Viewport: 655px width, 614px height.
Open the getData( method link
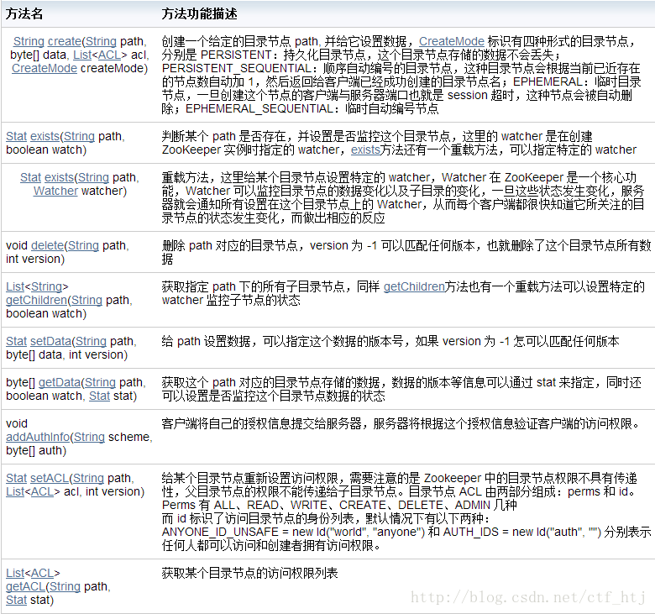point(61,382)
